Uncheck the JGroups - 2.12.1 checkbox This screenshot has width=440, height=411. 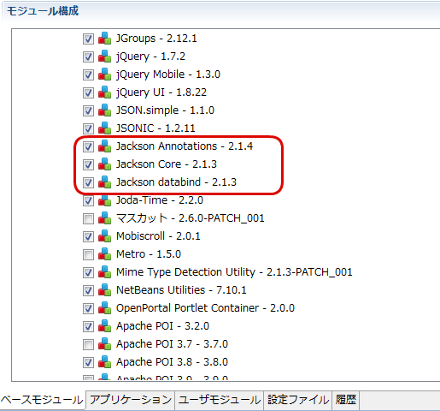88,39
